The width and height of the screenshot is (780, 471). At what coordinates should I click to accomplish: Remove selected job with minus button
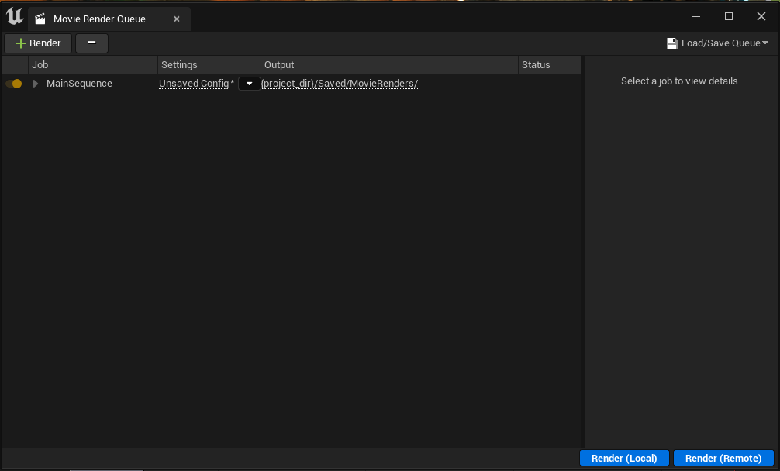click(x=91, y=43)
